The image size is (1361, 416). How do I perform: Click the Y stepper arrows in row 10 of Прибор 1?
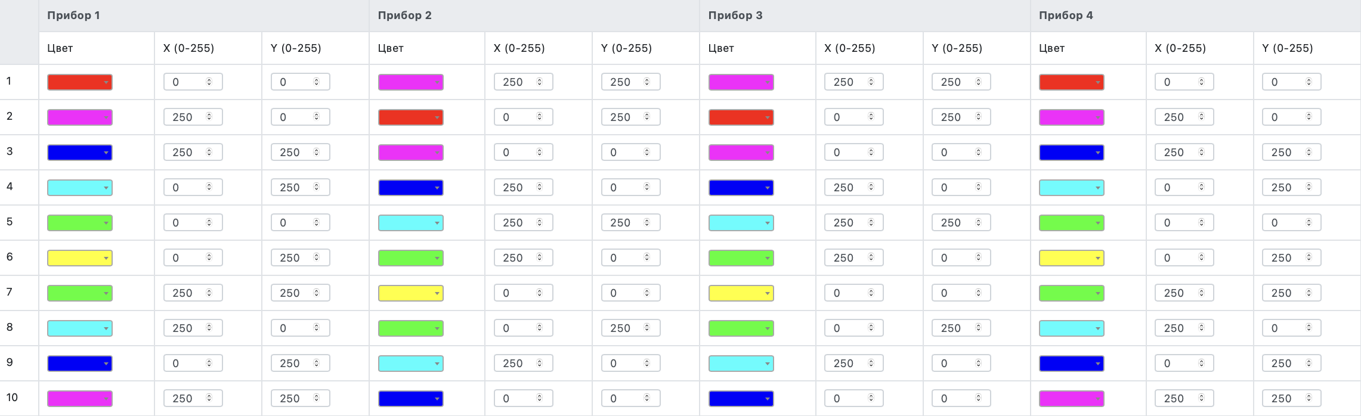point(317,398)
